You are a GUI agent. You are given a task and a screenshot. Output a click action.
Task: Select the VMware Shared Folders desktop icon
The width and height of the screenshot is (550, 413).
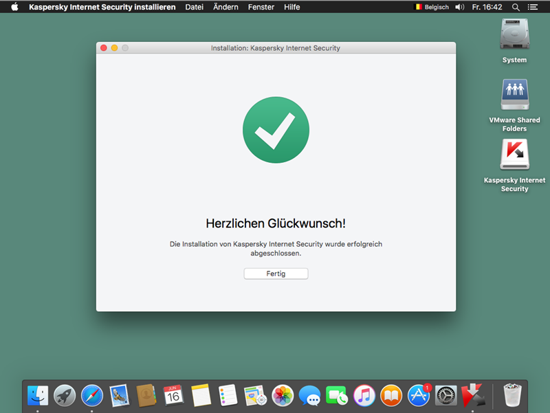(x=514, y=95)
